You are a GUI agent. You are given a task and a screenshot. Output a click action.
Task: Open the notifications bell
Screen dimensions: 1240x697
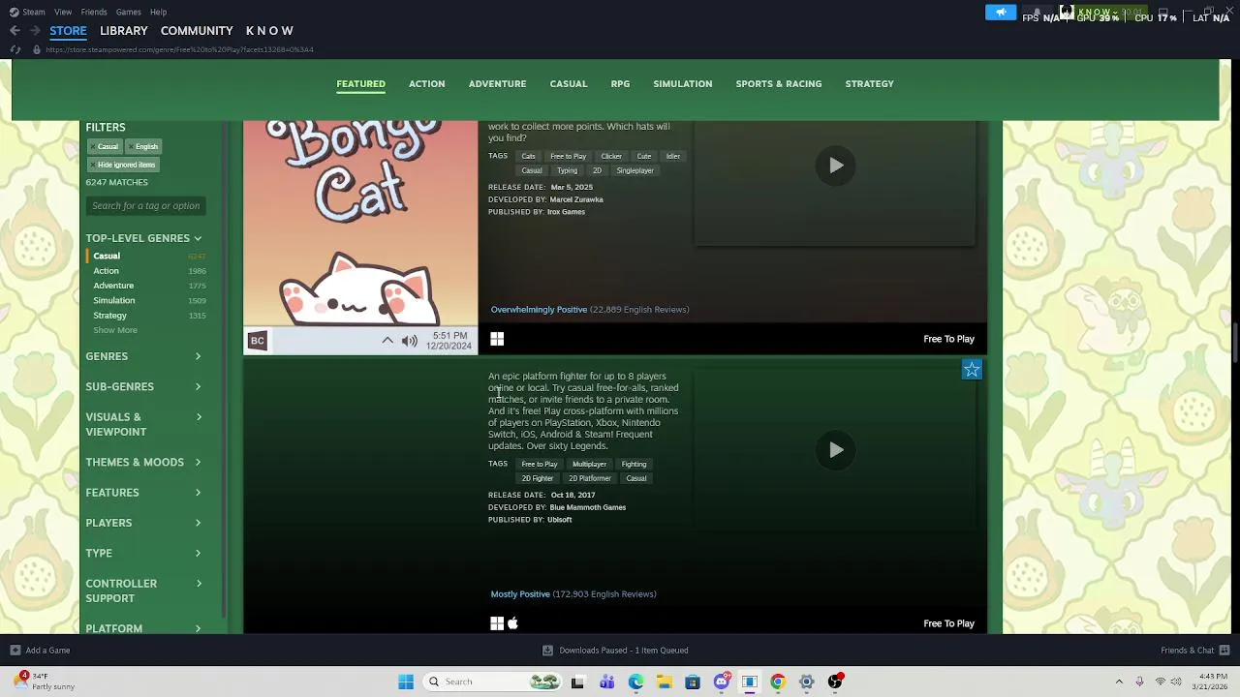click(1037, 13)
